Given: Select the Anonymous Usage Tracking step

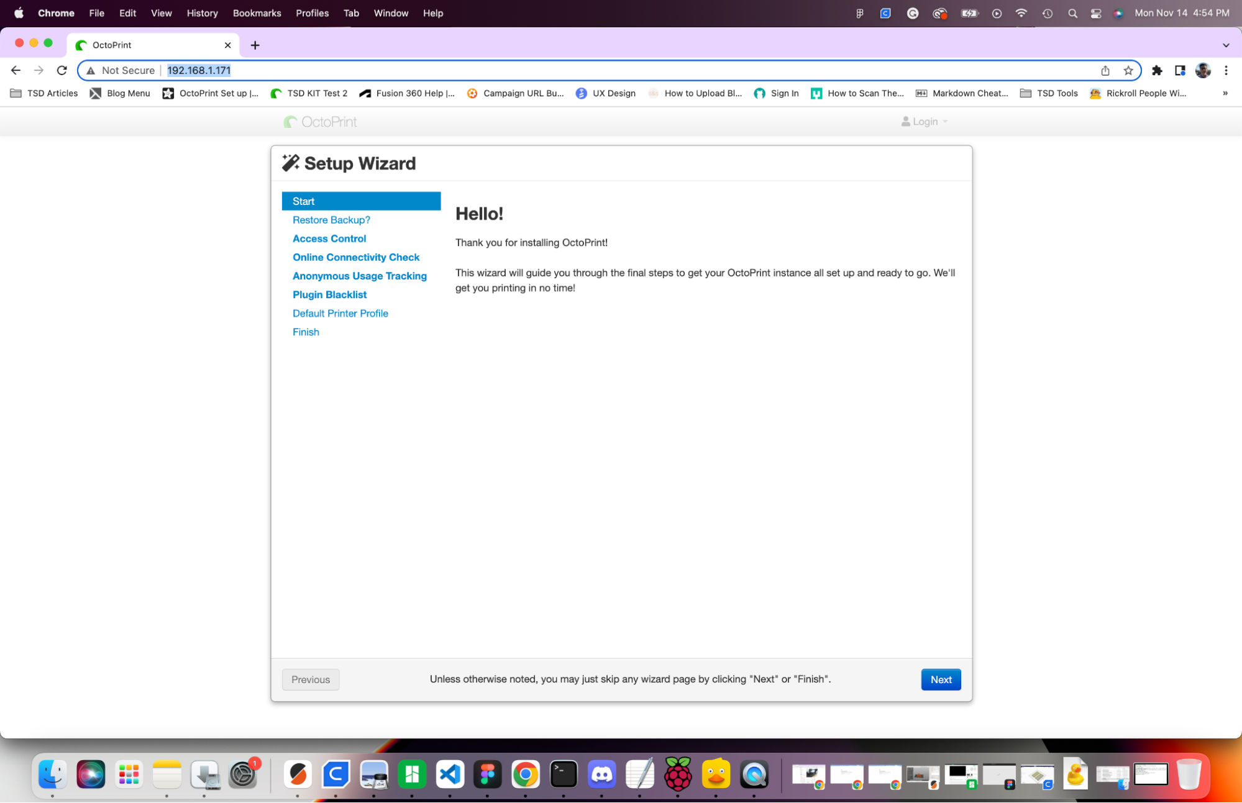Looking at the screenshot, I should pos(360,276).
